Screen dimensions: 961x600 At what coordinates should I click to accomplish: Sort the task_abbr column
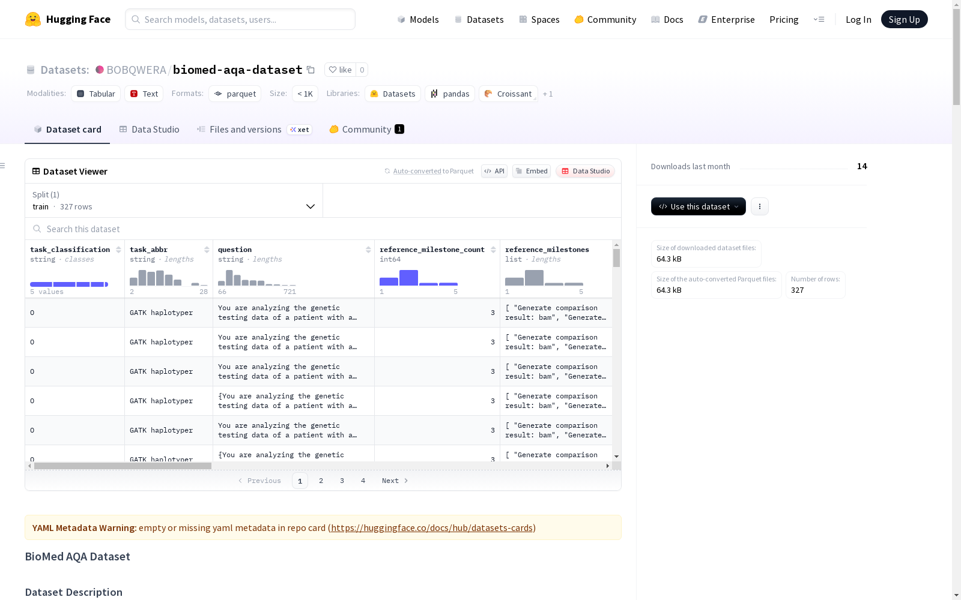click(x=207, y=250)
